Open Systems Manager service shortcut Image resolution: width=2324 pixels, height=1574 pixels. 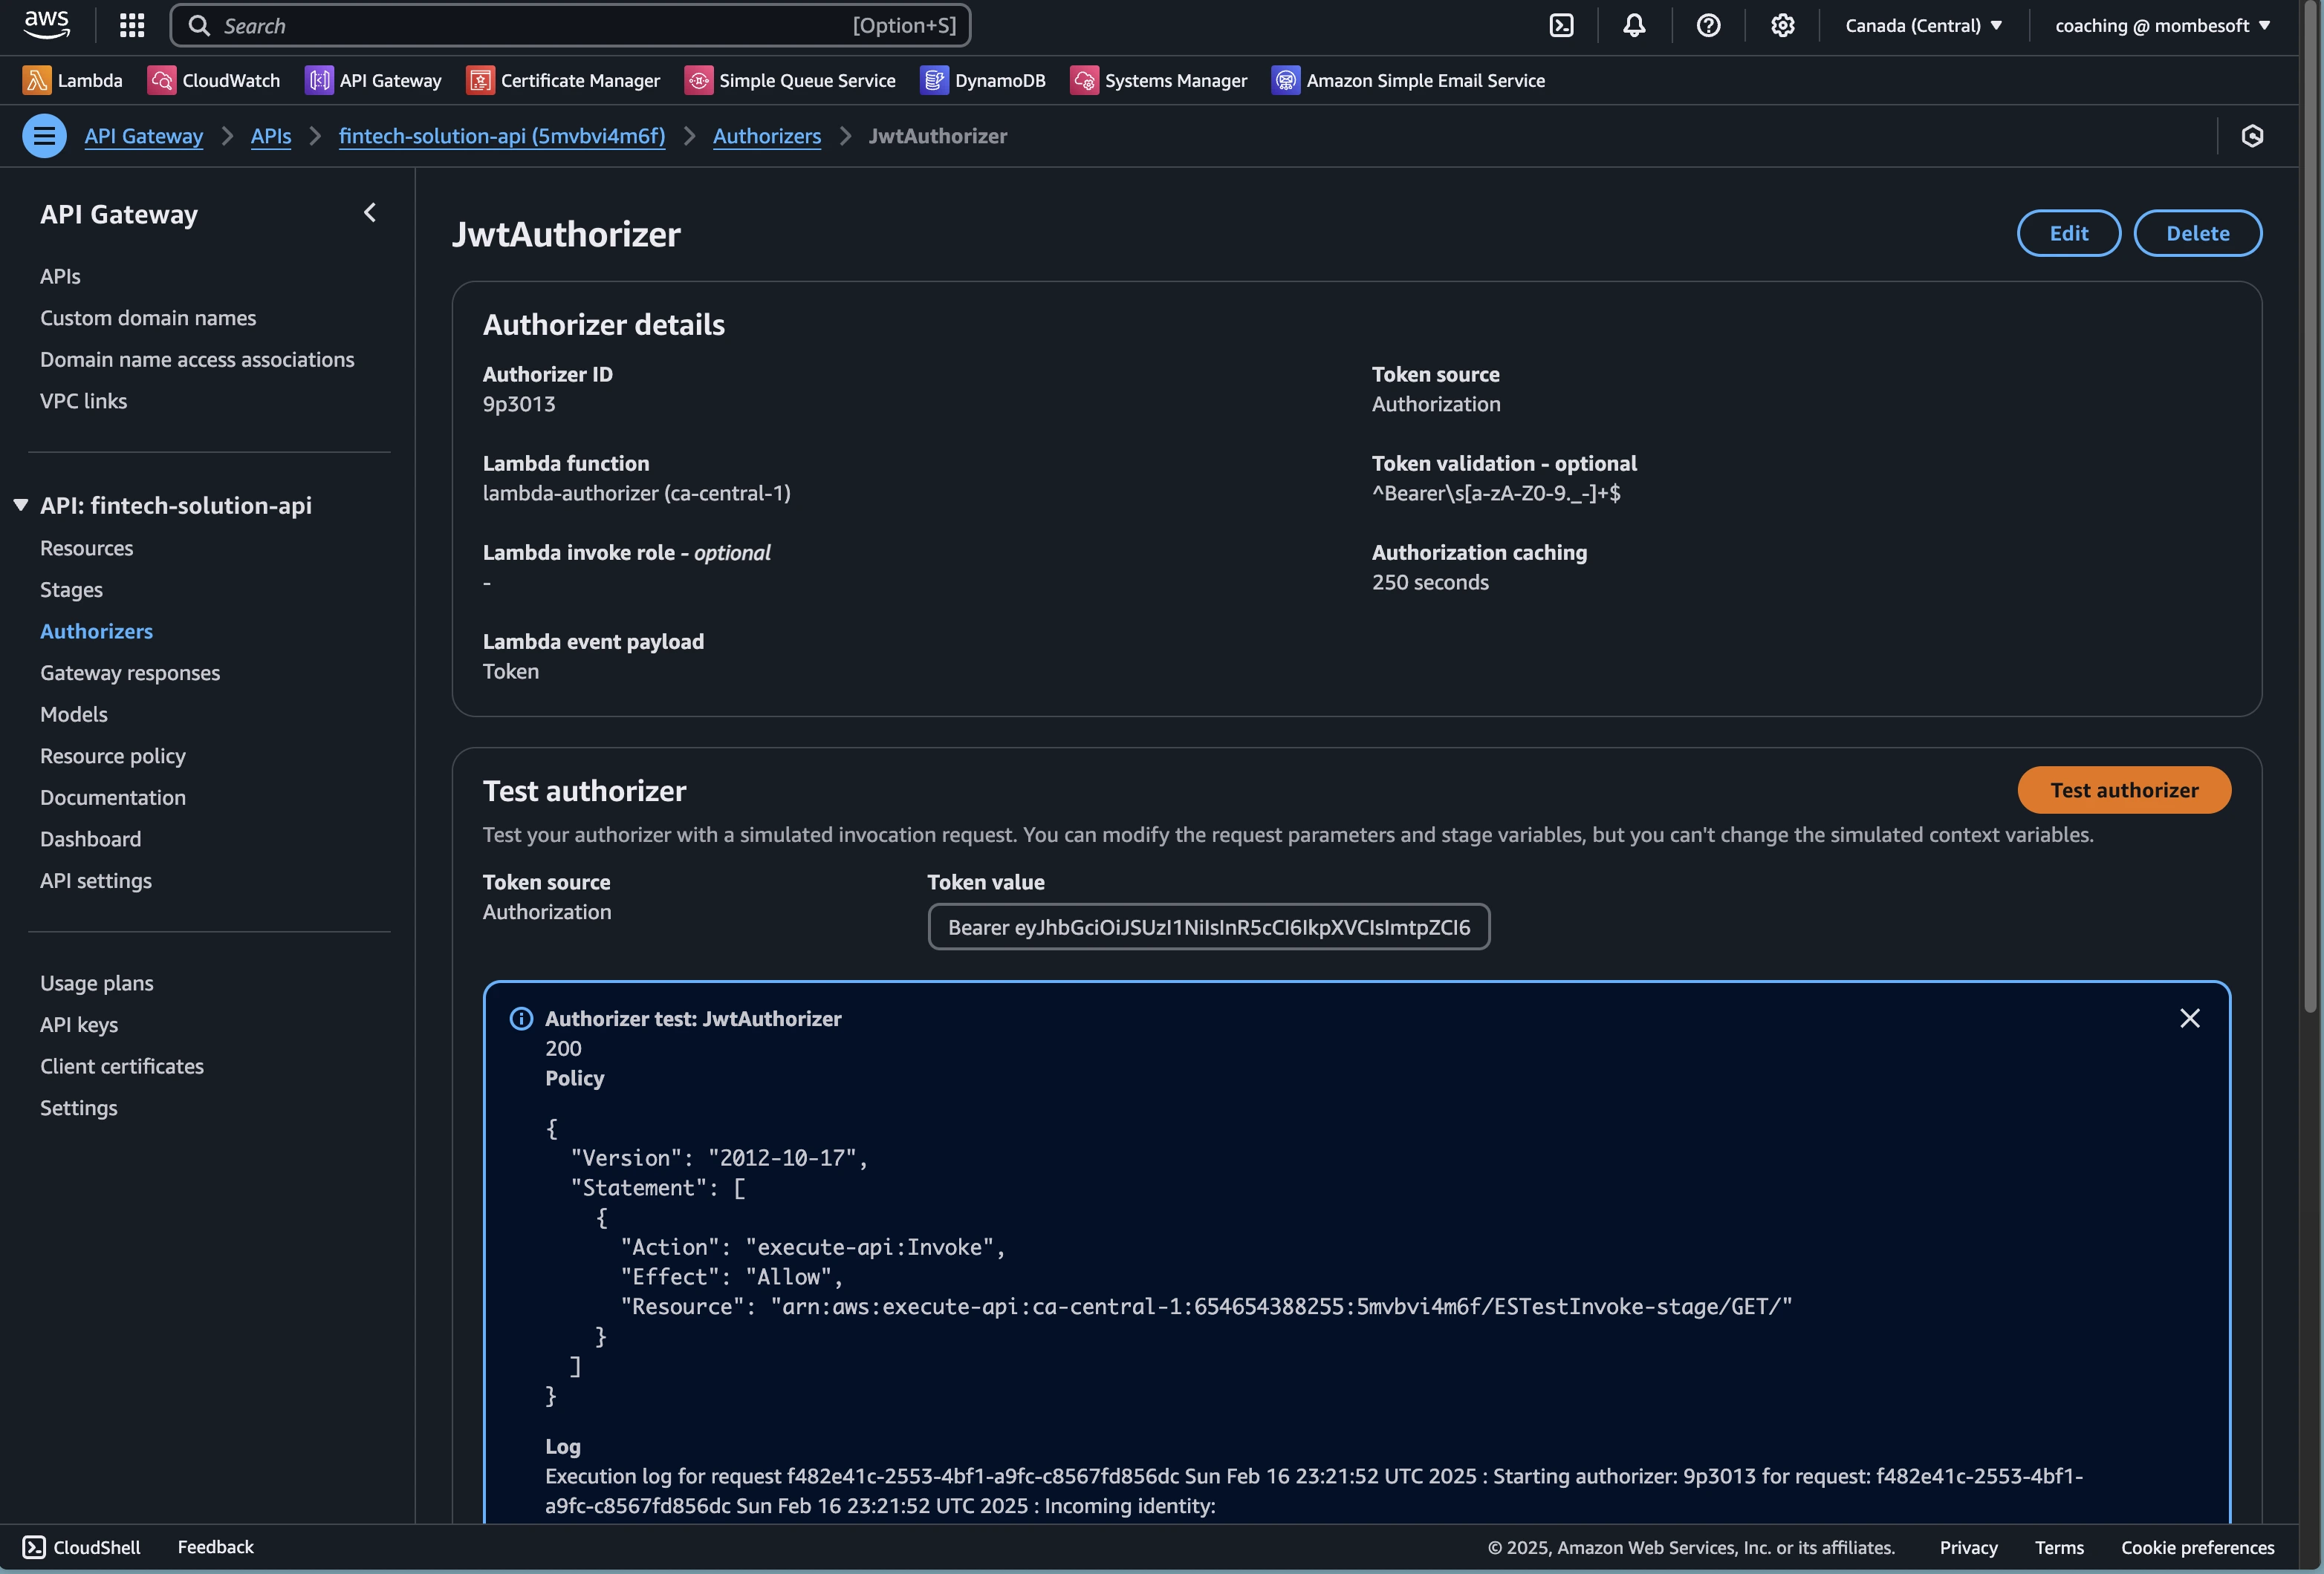click(1158, 80)
